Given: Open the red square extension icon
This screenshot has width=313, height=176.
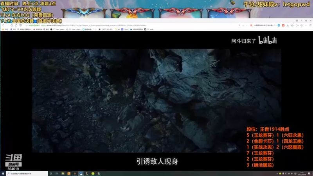Looking at the screenshot, I should [283, 25].
